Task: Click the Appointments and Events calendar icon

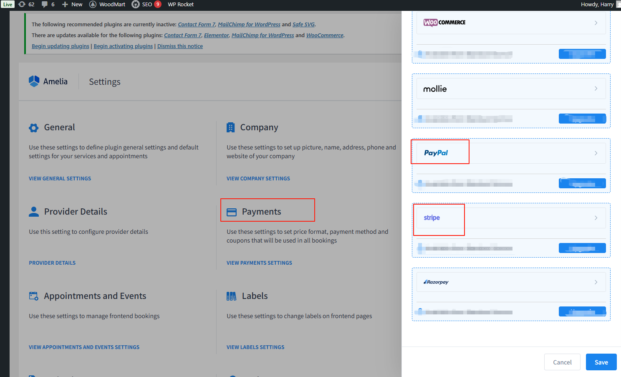Action: click(x=33, y=296)
